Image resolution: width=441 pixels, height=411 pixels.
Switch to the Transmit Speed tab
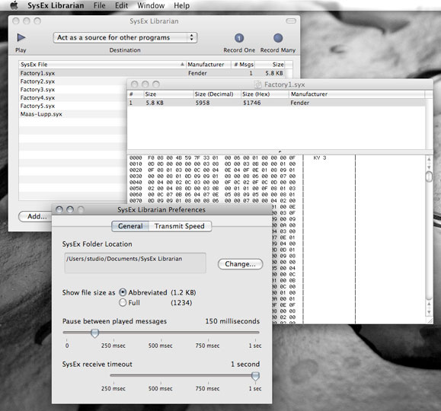tap(180, 226)
